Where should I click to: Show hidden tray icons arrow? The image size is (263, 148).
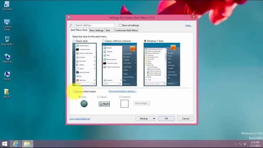tap(236, 144)
